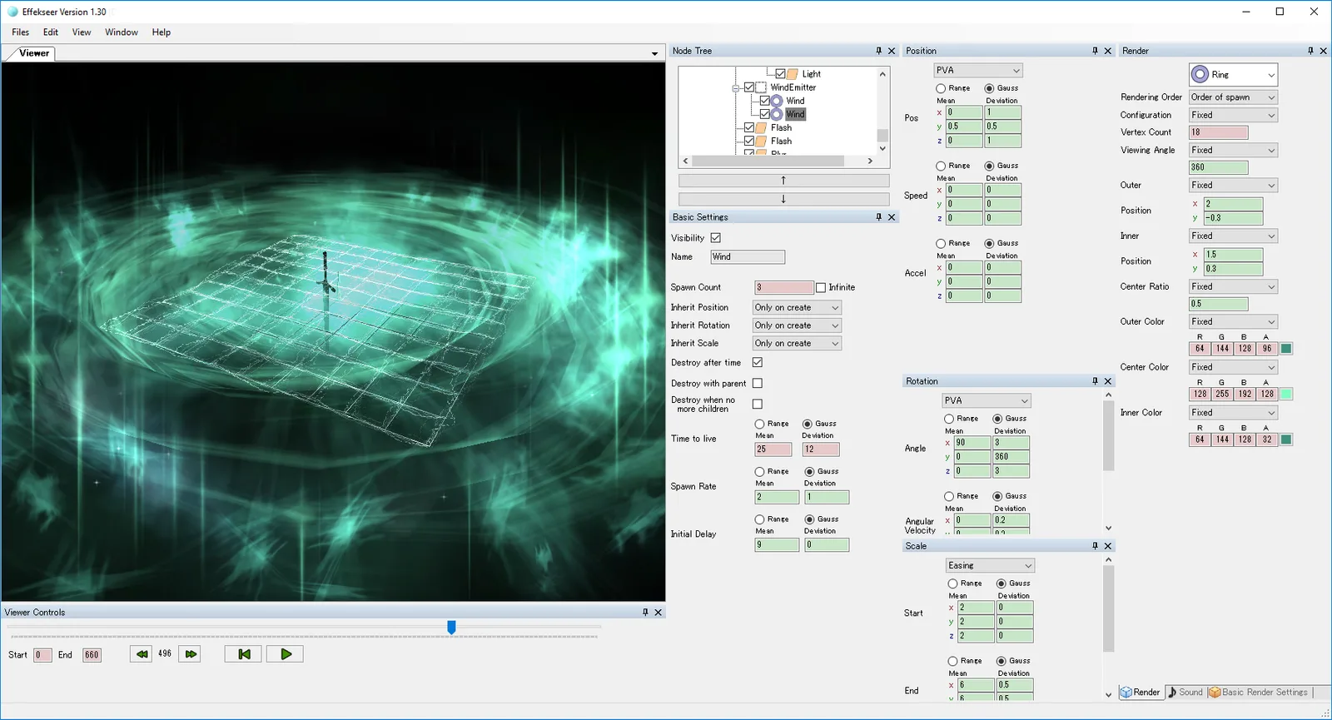Image resolution: width=1332 pixels, height=720 pixels.
Task: Pin the Node Tree panel
Action: 878,51
